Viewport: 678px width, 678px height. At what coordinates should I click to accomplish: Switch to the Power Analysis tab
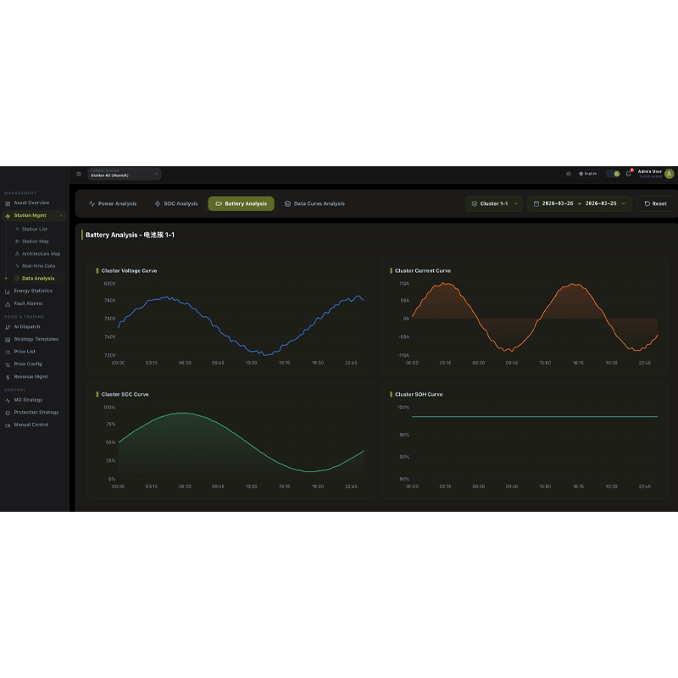[x=113, y=203]
